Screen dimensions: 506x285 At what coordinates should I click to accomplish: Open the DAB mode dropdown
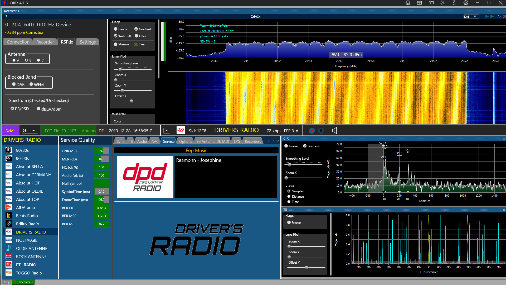point(471,16)
